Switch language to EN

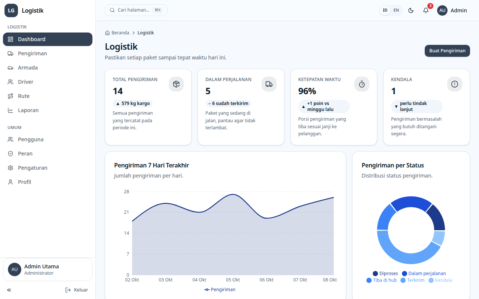pyautogui.click(x=396, y=10)
